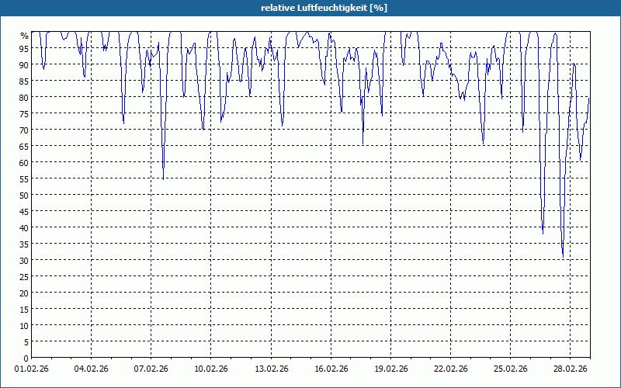
Task: Select the date label 07.02.26
Action: 151,369
